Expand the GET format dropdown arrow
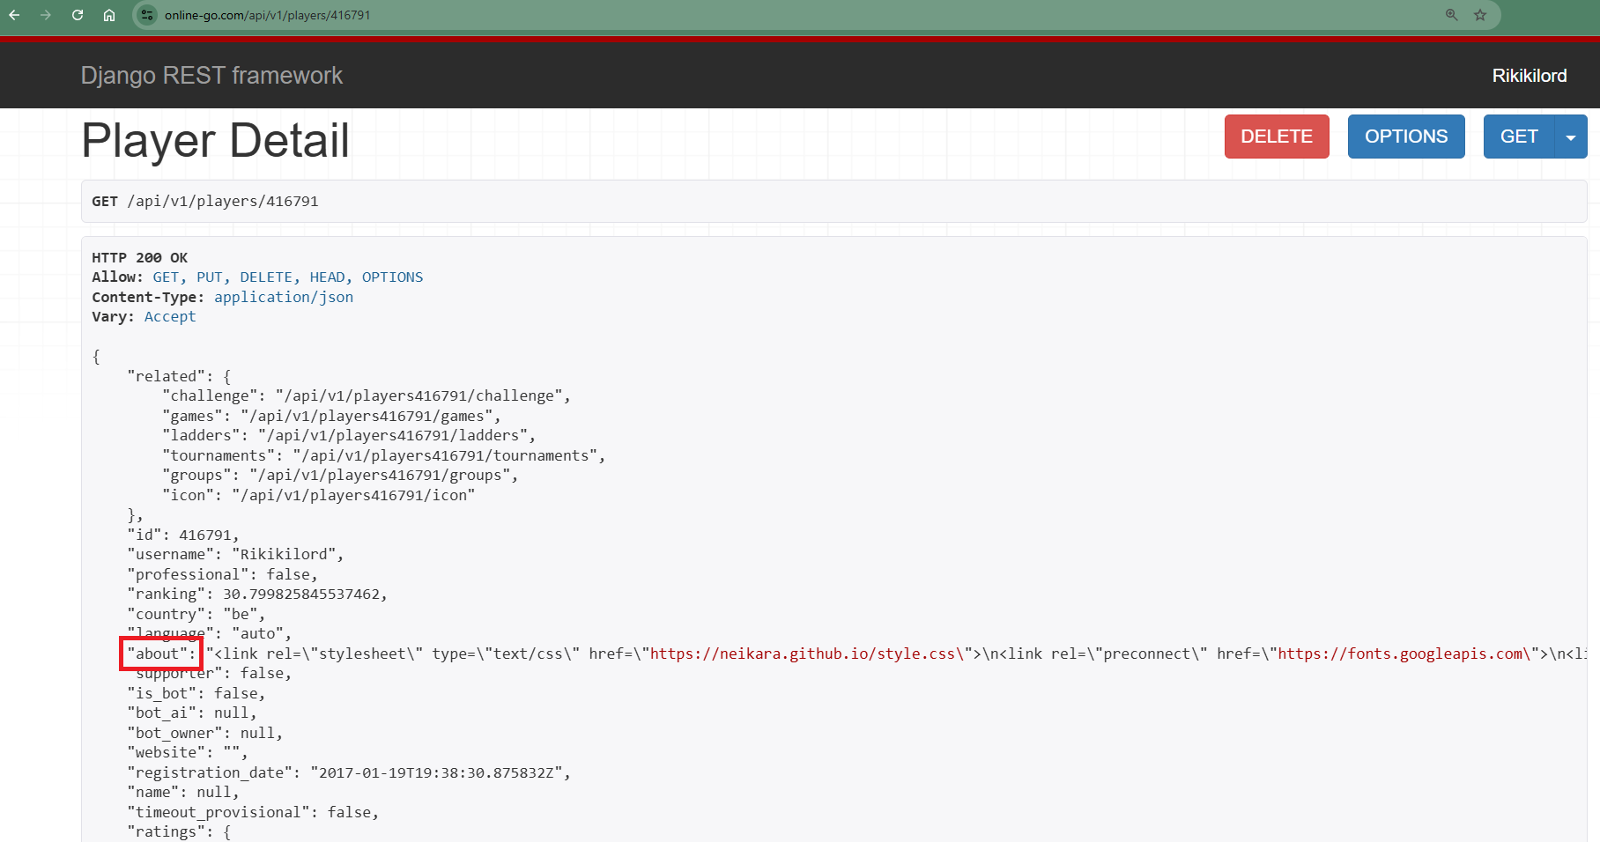Viewport: 1600px width, 842px height. (1571, 137)
